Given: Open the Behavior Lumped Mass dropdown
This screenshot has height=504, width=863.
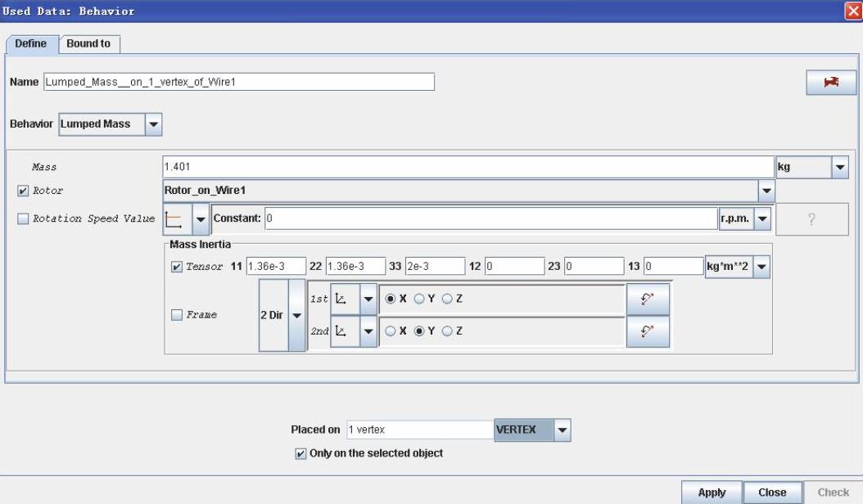Looking at the screenshot, I should pos(153,124).
